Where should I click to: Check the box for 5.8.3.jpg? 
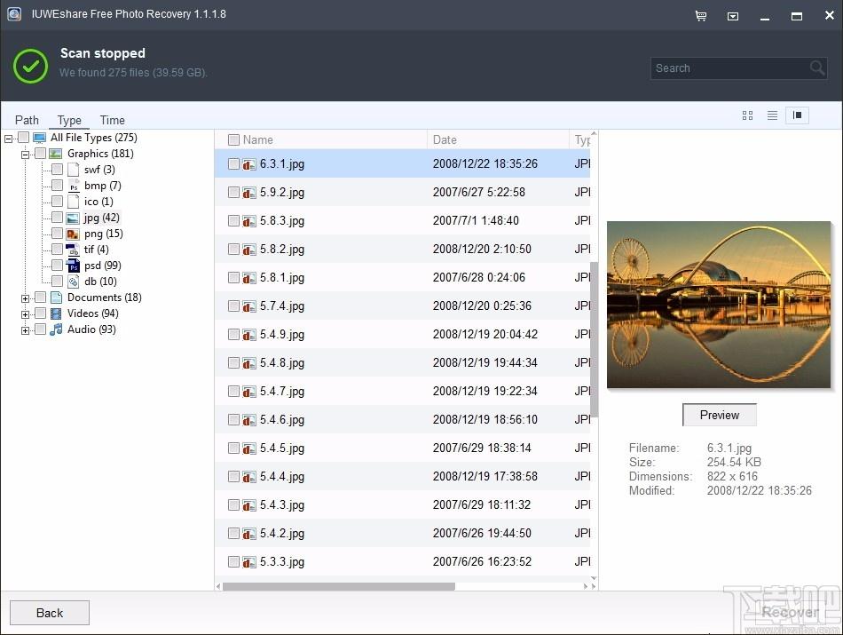pos(233,220)
